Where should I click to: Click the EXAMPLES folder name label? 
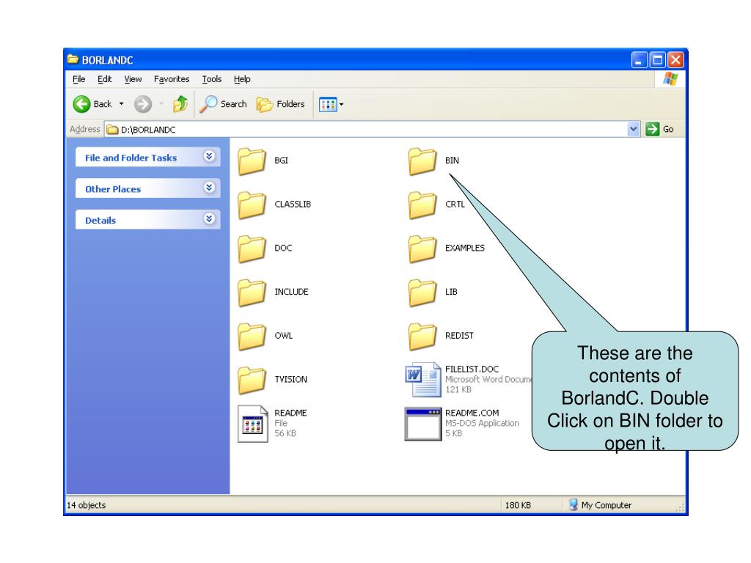464,248
